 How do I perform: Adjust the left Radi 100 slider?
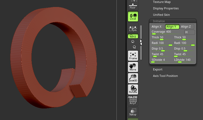click(162, 43)
